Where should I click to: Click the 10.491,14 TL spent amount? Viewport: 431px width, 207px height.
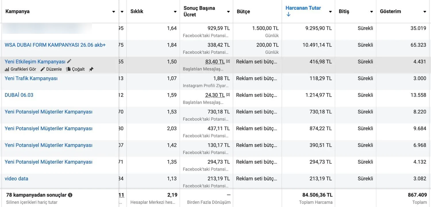(317, 45)
